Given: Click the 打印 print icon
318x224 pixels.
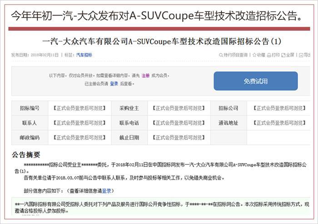Looking at the screenshot, I should click(269, 55).
